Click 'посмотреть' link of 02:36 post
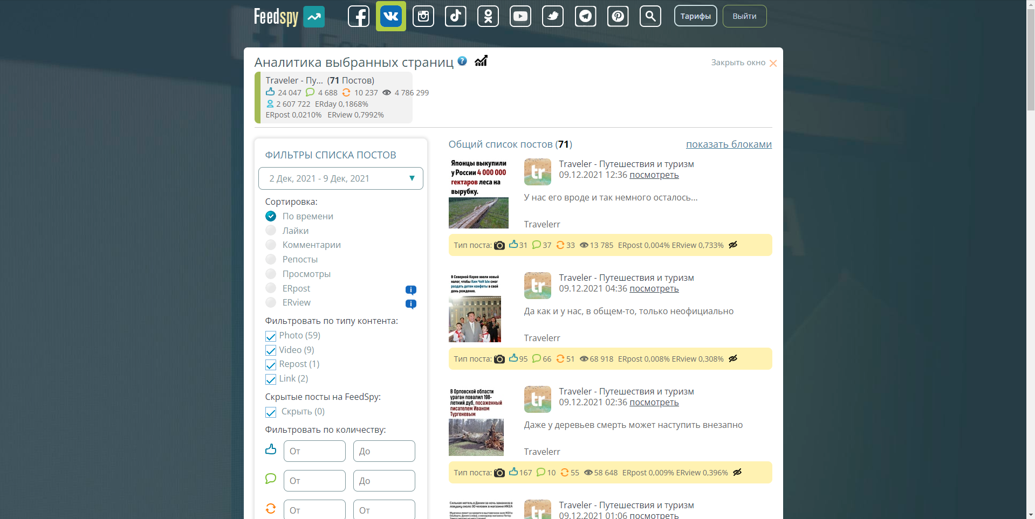This screenshot has width=1035, height=519. pos(654,402)
